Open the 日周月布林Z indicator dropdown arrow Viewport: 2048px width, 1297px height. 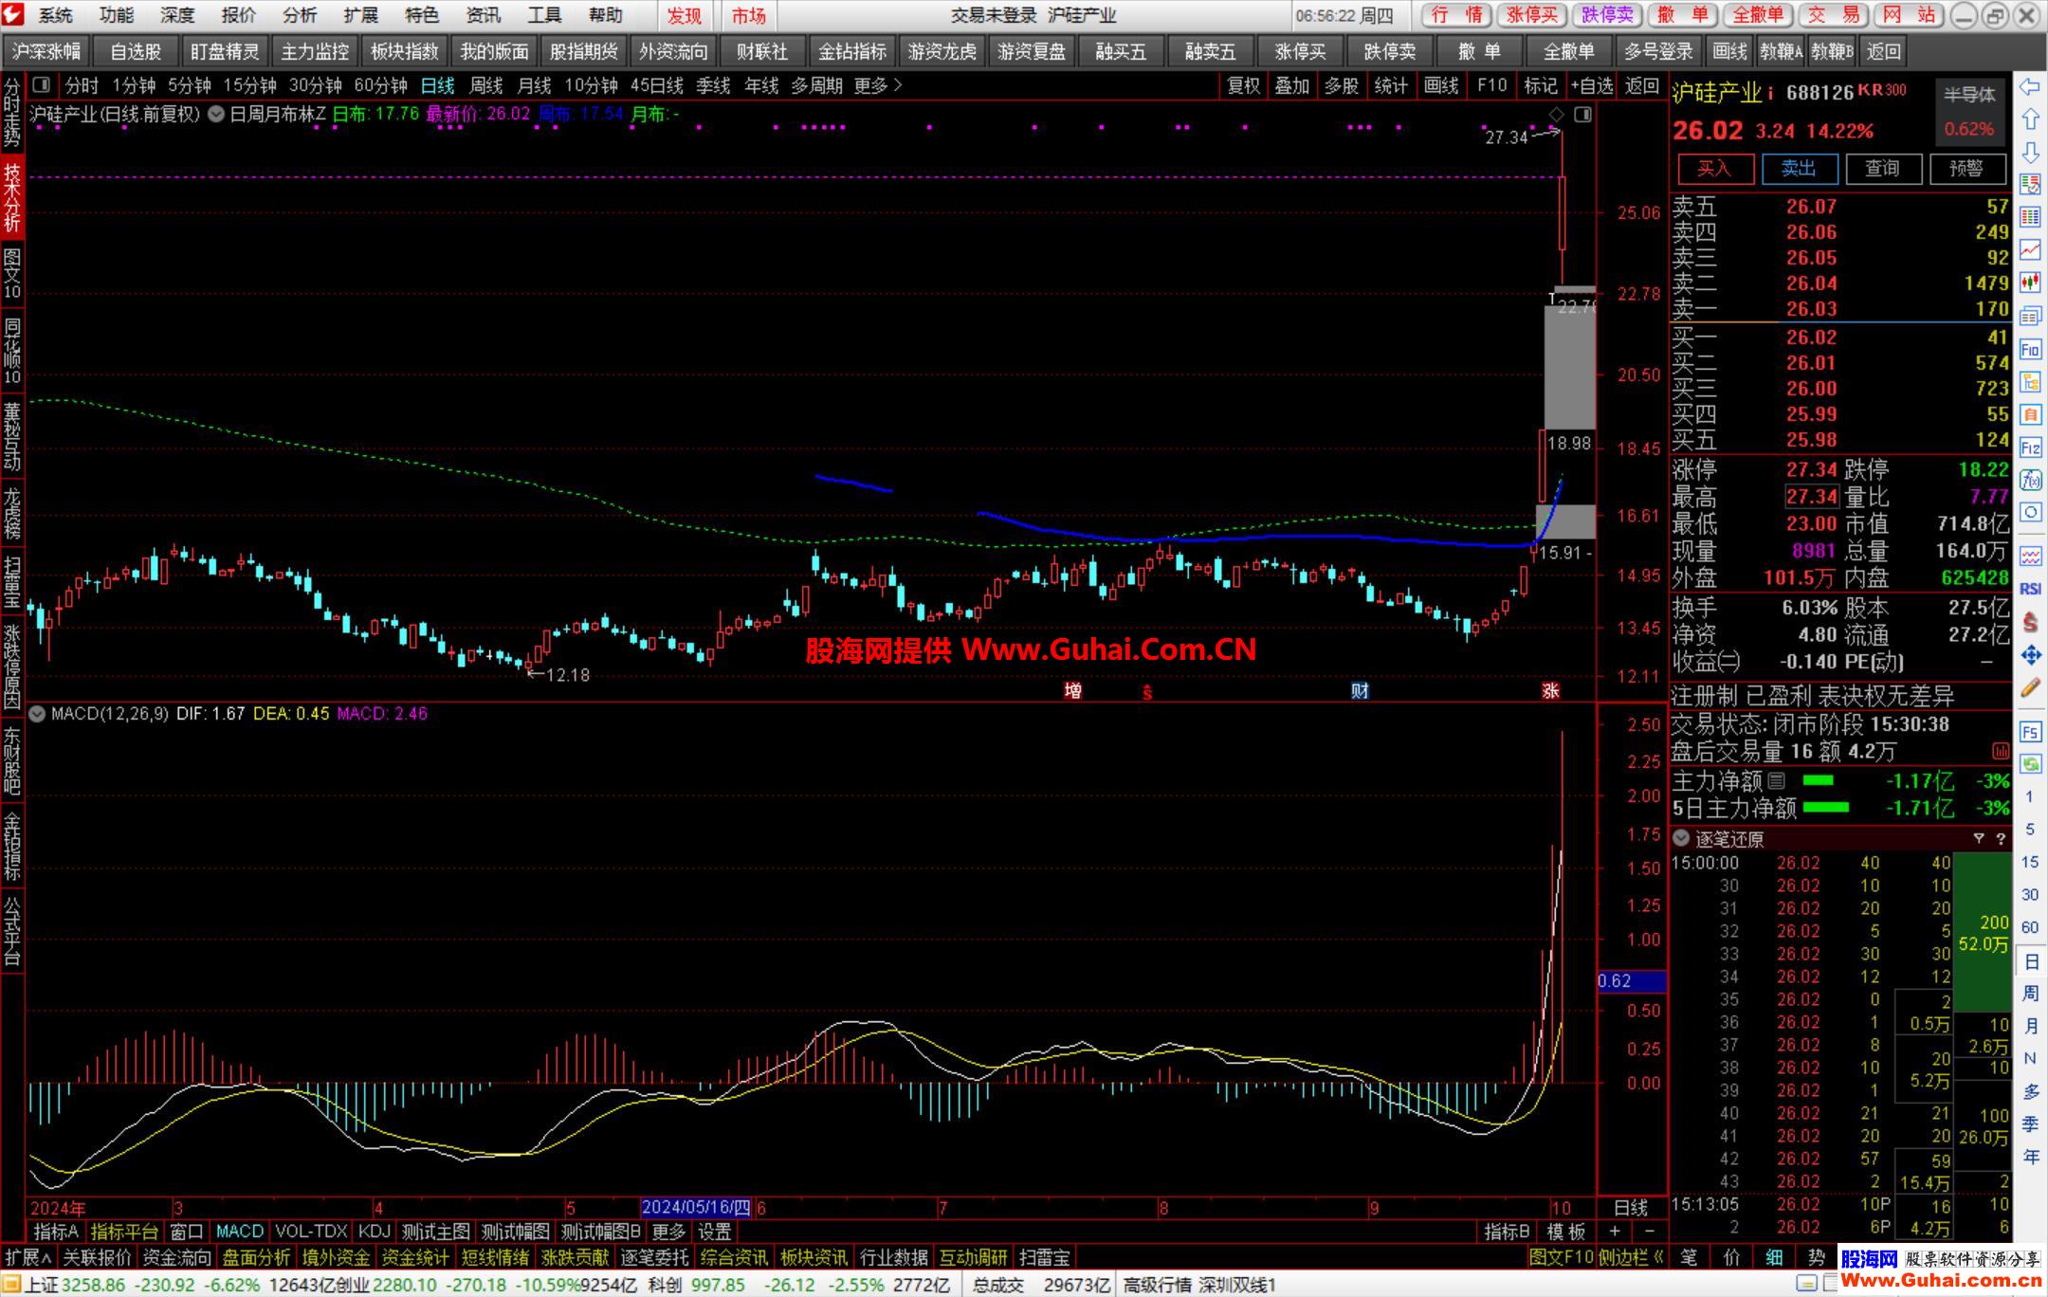216,114
